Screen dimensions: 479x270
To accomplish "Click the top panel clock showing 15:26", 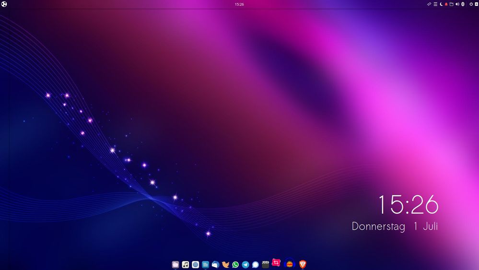I will pyautogui.click(x=239, y=4).
